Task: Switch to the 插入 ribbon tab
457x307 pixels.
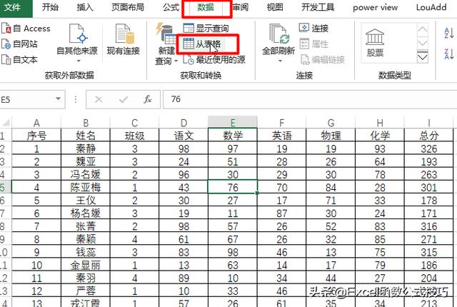Action: tap(84, 7)
